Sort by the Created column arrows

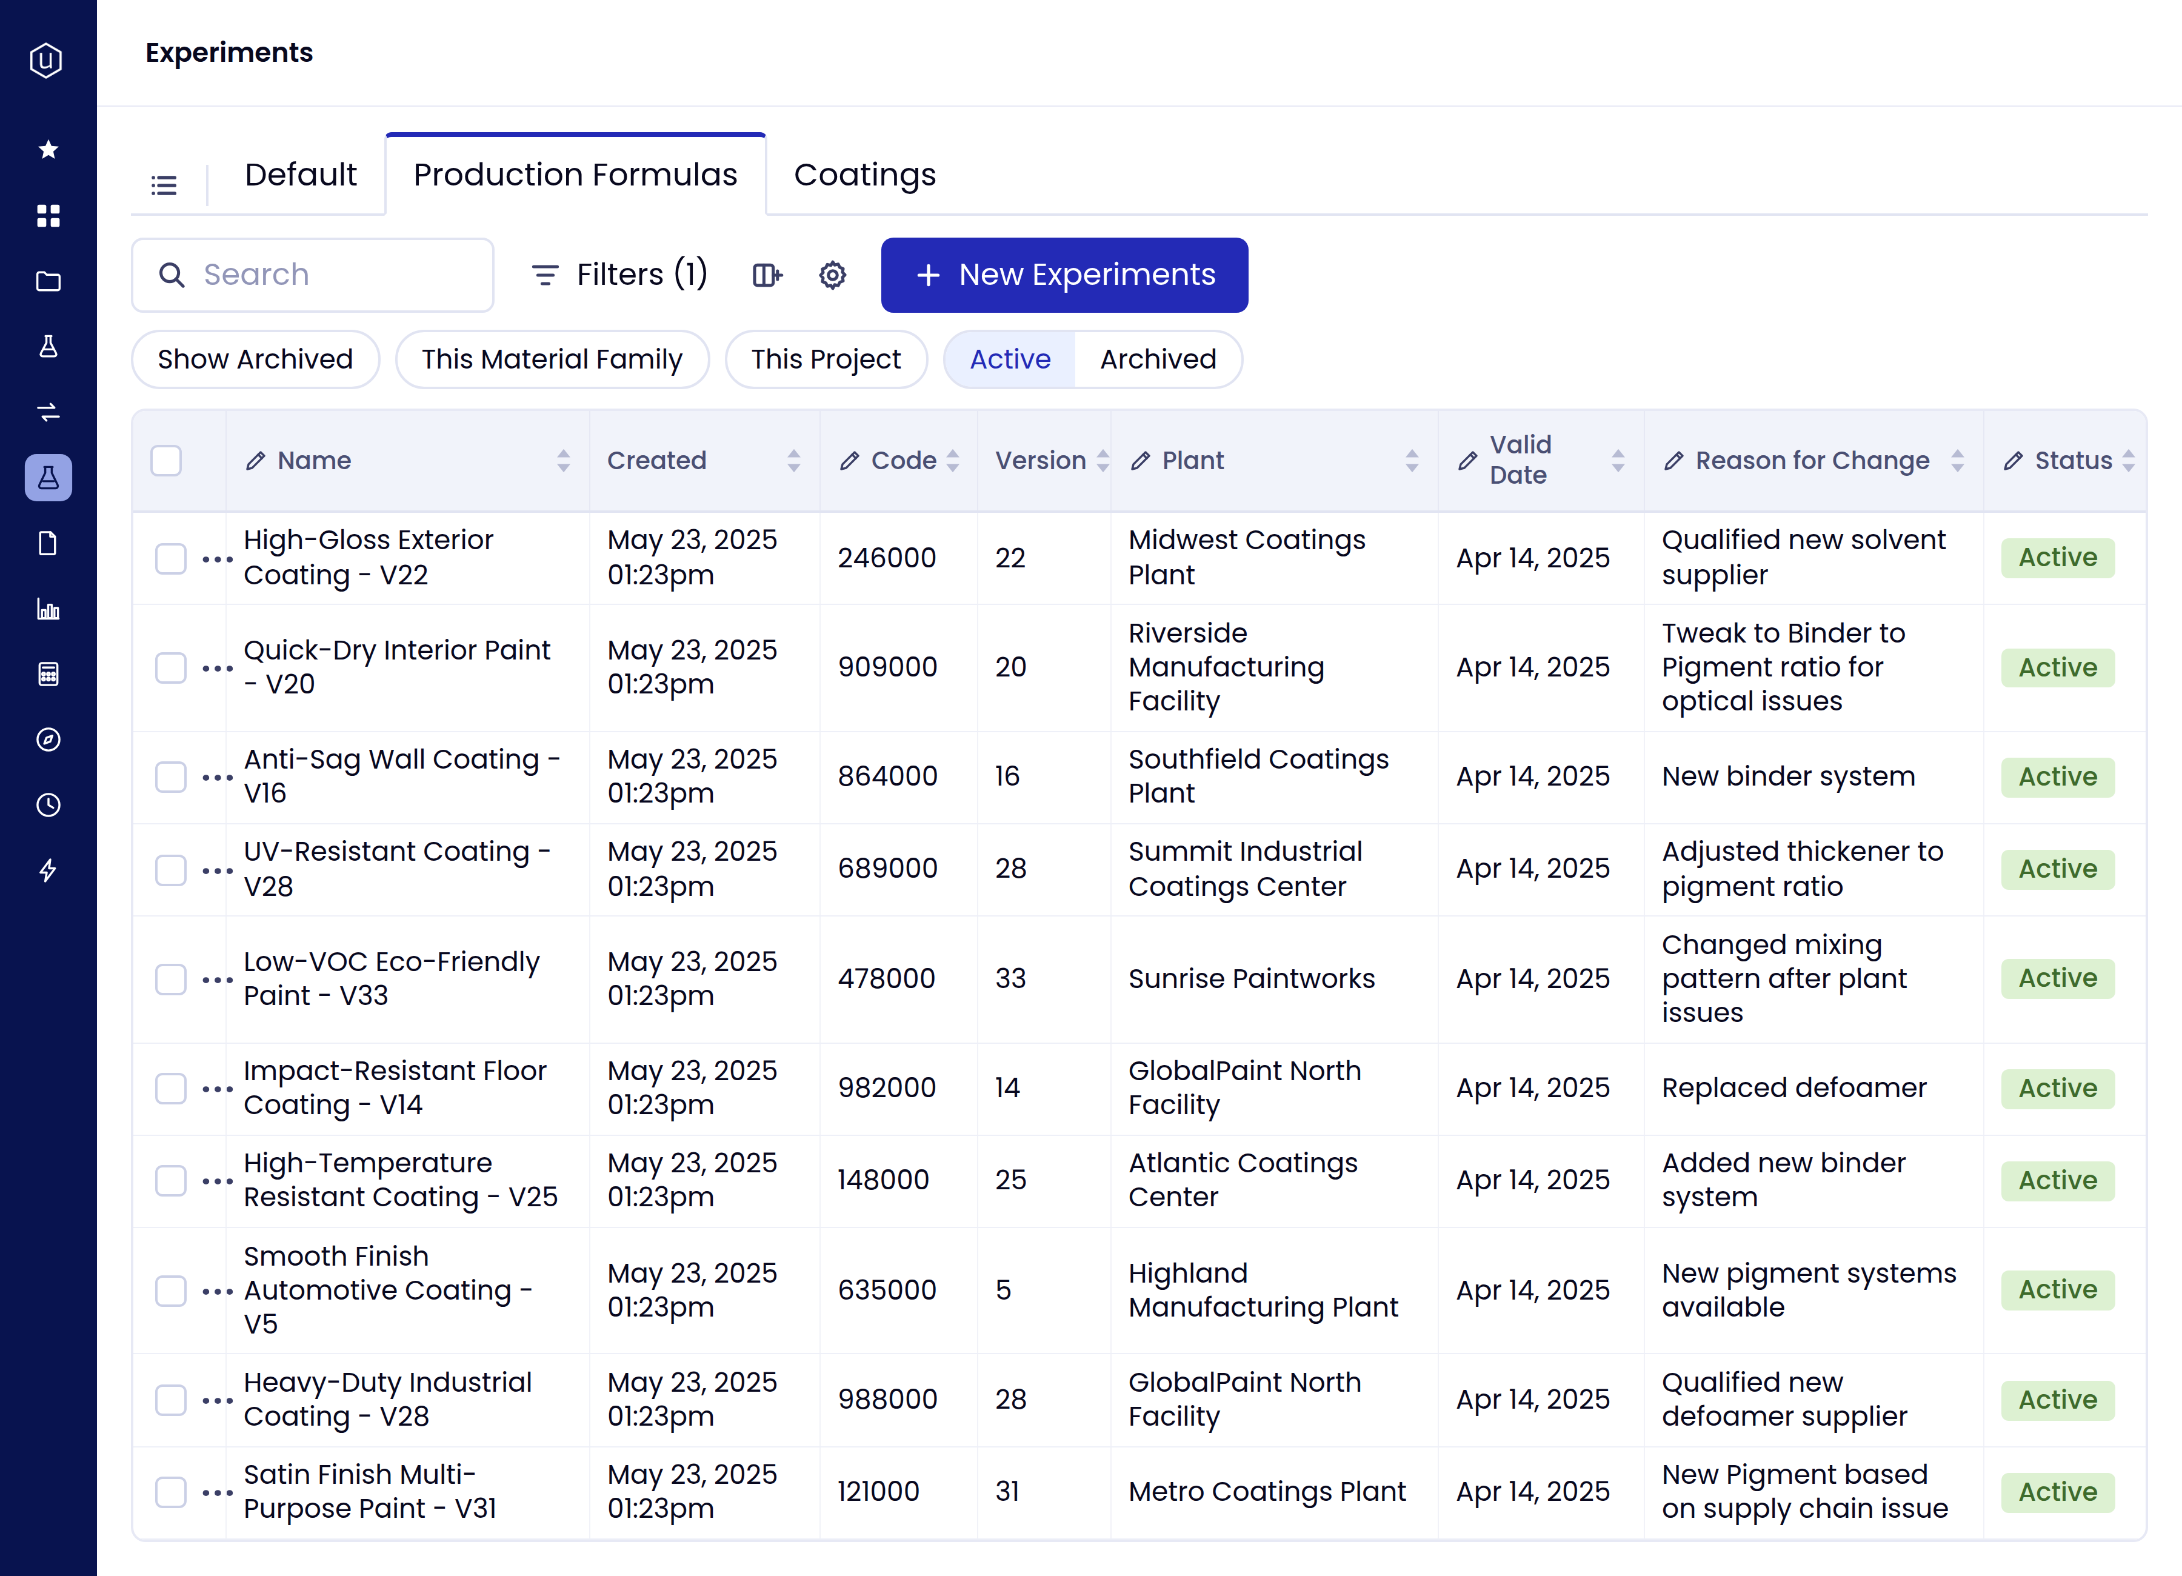click(794, 461)
